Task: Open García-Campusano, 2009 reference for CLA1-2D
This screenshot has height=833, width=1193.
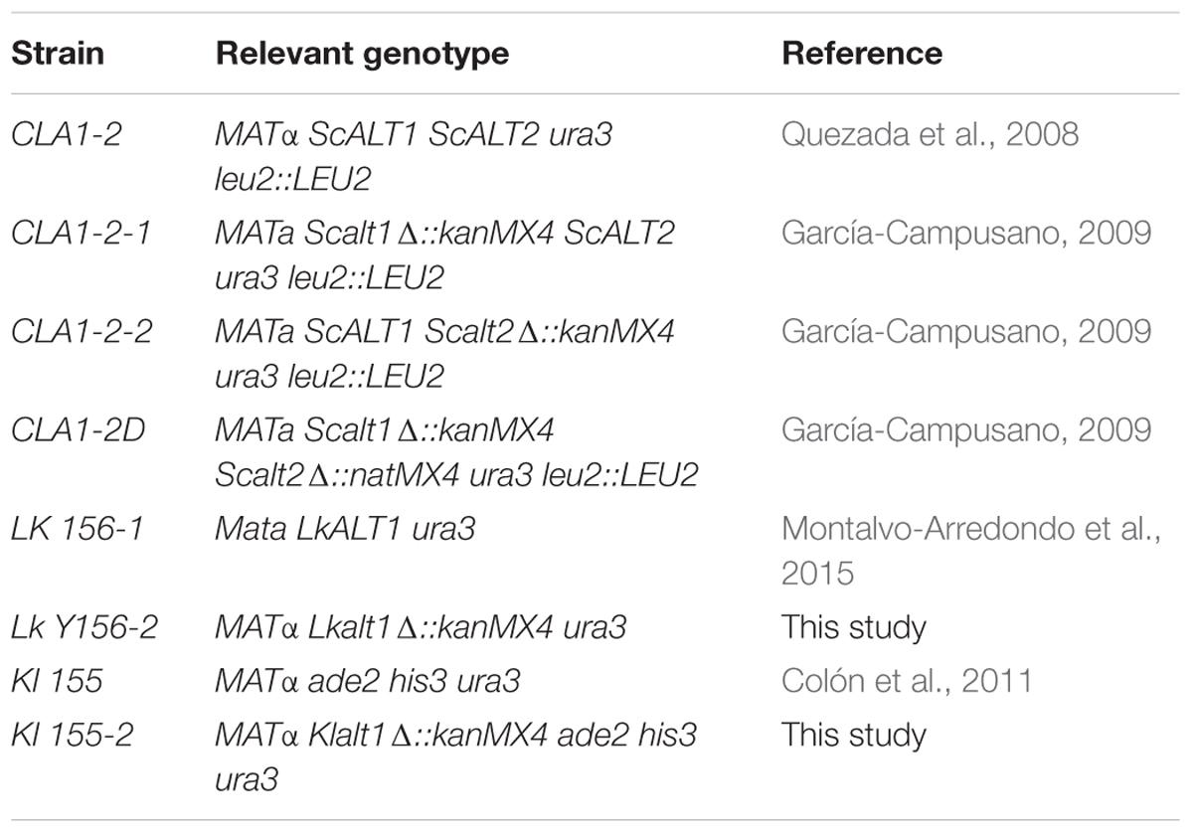Action: (965, 430)
